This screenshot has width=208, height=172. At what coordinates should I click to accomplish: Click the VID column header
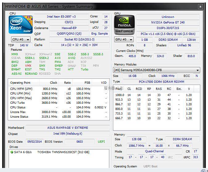point(101,83)
